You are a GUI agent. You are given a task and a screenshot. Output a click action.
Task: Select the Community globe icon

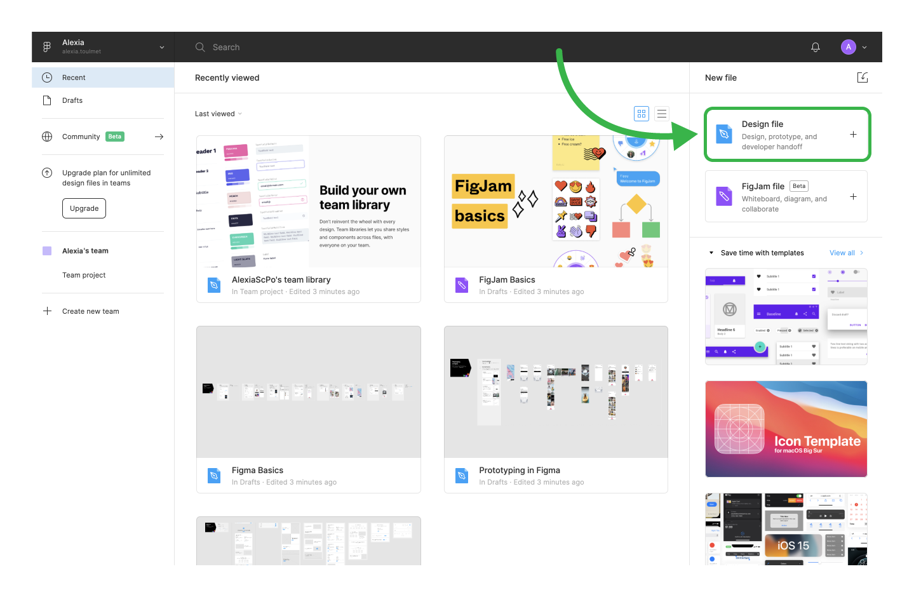46,136
